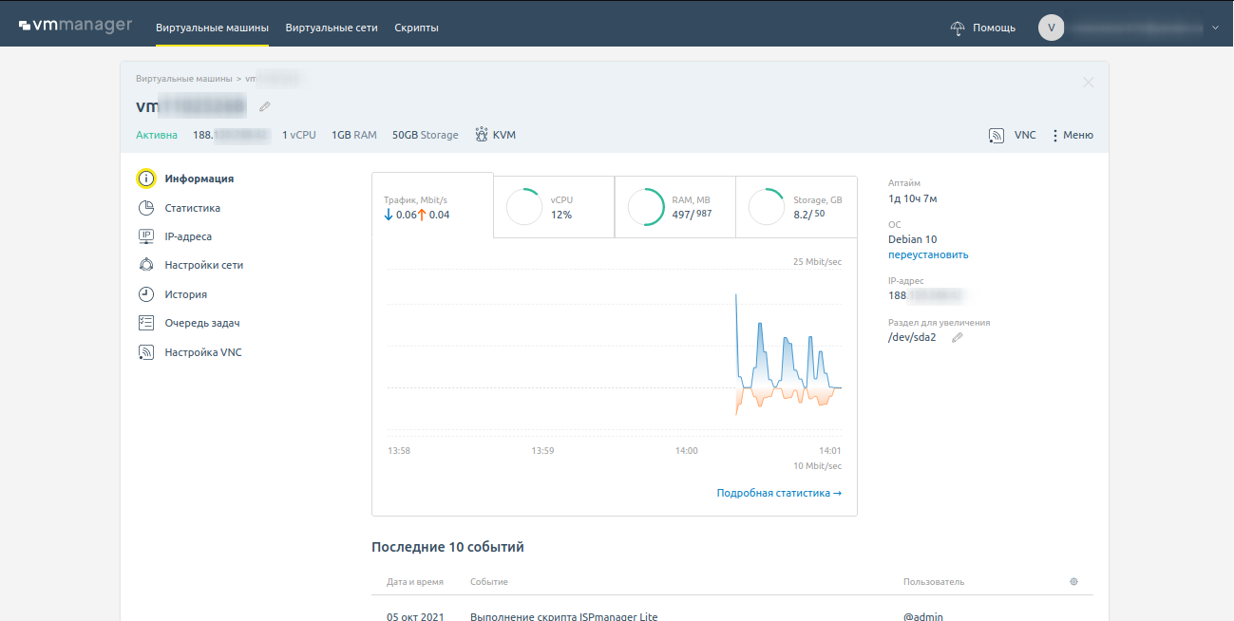Screen dimensions: 1234x621
Task: Click the KVM virtualization icon
Action: click(x=482, y=135)
